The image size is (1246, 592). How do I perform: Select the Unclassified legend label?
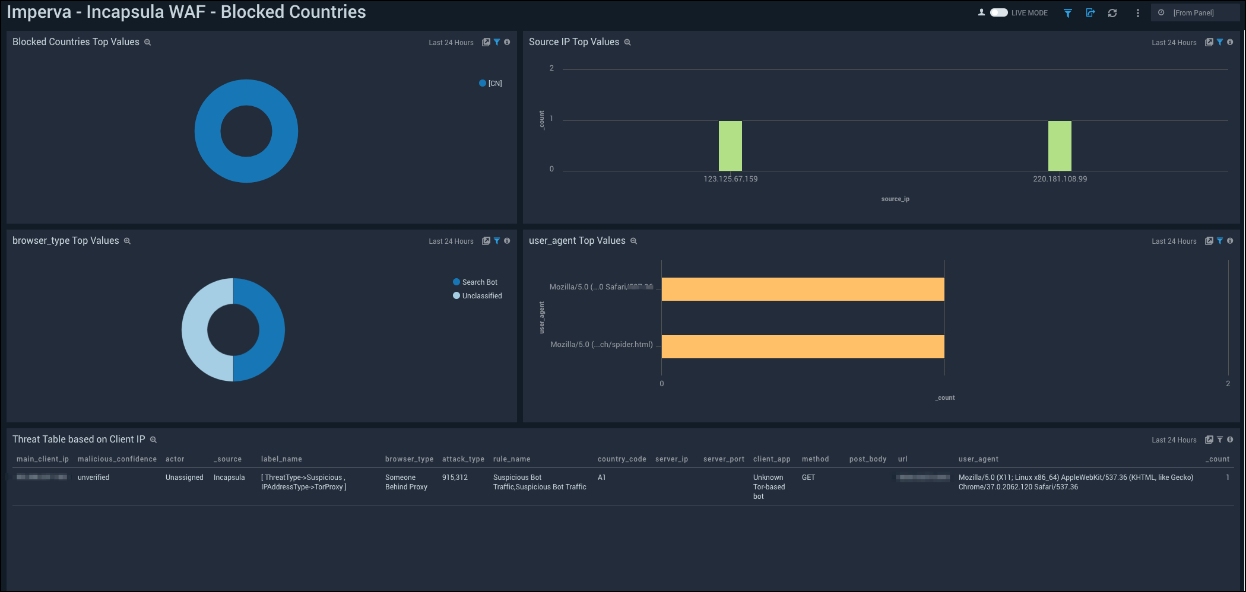click(x=478, y=295)
